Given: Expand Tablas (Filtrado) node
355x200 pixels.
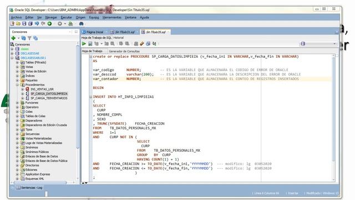Looking at the screenshot, I should pyautogui.click(x=17, y=62).
